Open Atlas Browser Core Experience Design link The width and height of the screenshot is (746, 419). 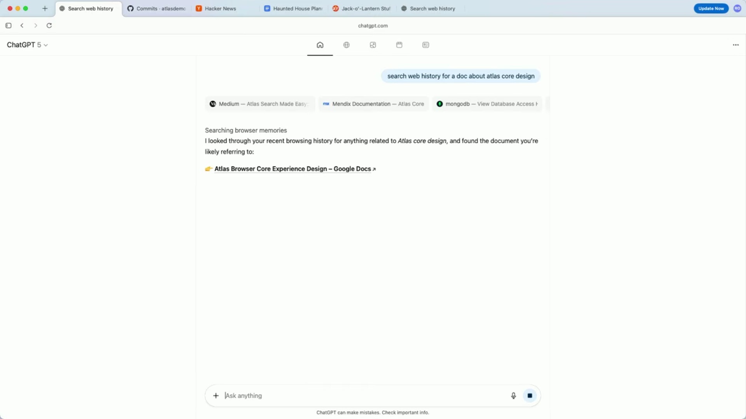(293, 169)
